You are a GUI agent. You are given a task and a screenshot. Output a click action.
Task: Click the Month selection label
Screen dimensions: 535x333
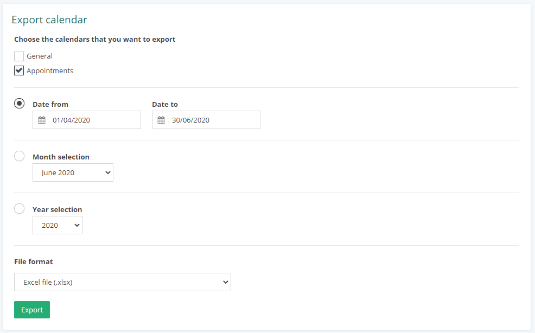[x=61, y=157]
